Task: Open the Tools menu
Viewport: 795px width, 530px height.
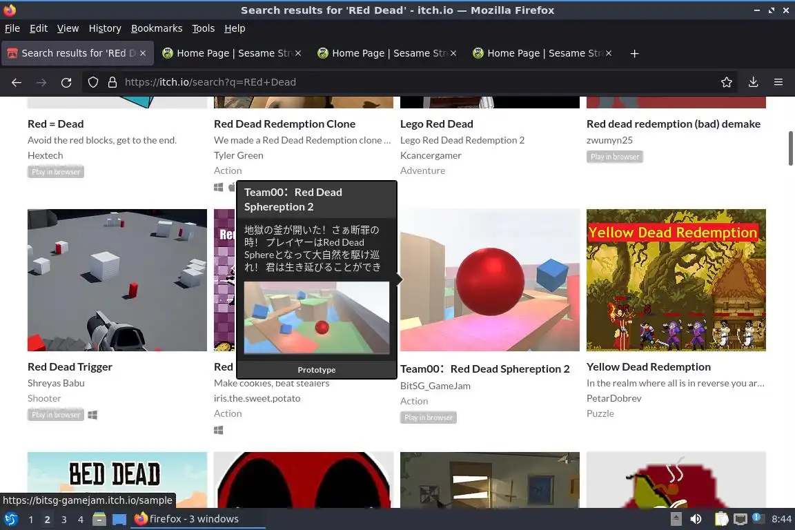Action: click(204, 28)
